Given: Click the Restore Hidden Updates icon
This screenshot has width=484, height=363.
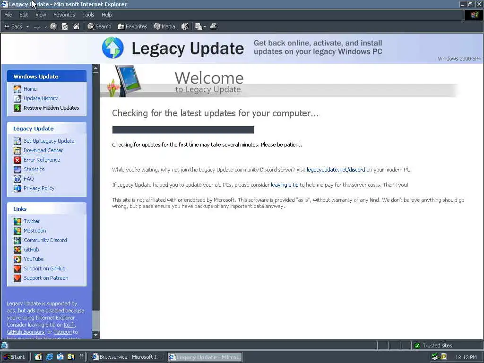Looking at the screenshot, I should 17,108.
